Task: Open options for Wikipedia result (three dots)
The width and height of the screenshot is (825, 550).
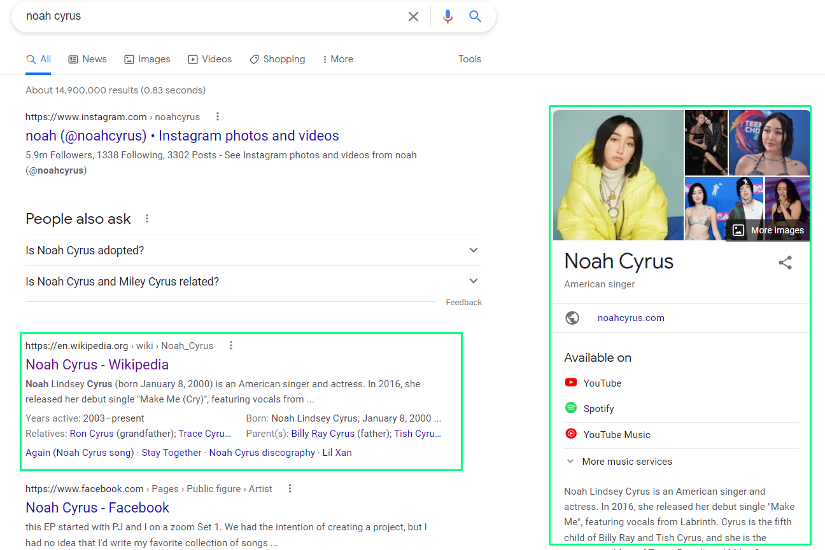Action: click(x=231, y=345)
